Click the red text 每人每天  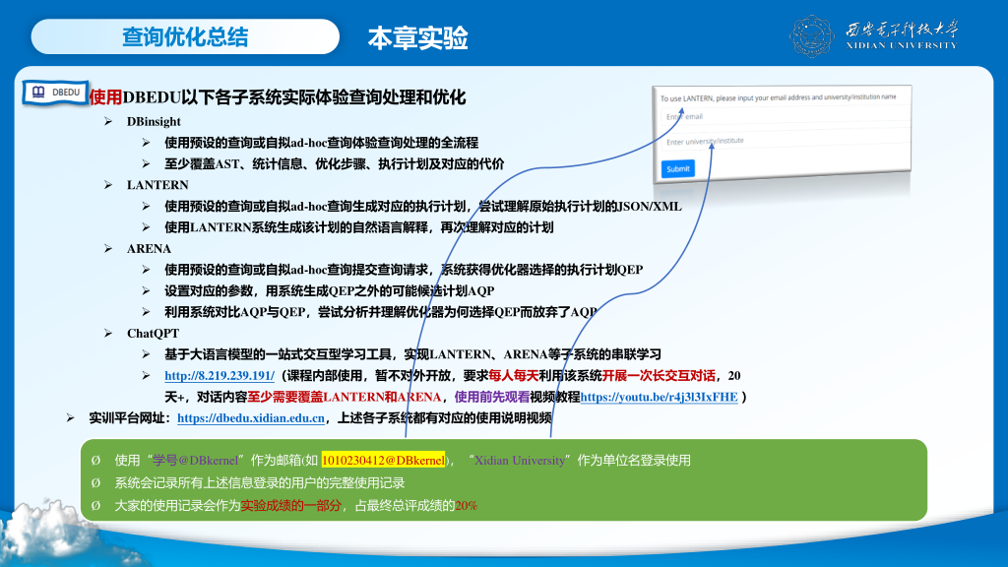pyautogui.click(x=514, y=375)
